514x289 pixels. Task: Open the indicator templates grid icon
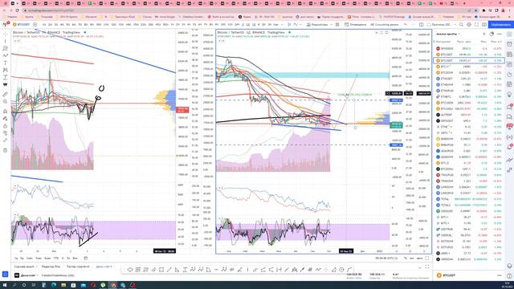pos(337,25)
